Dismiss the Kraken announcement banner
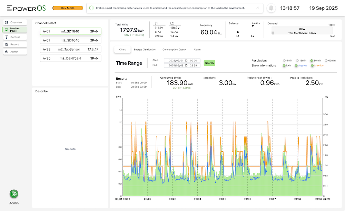The height and width of the screenshot is (211, 345). pyautogui.click(x=257, y=8)
